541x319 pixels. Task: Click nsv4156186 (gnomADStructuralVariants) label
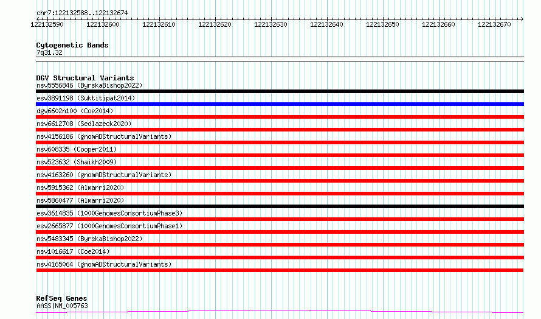[104, 136]
